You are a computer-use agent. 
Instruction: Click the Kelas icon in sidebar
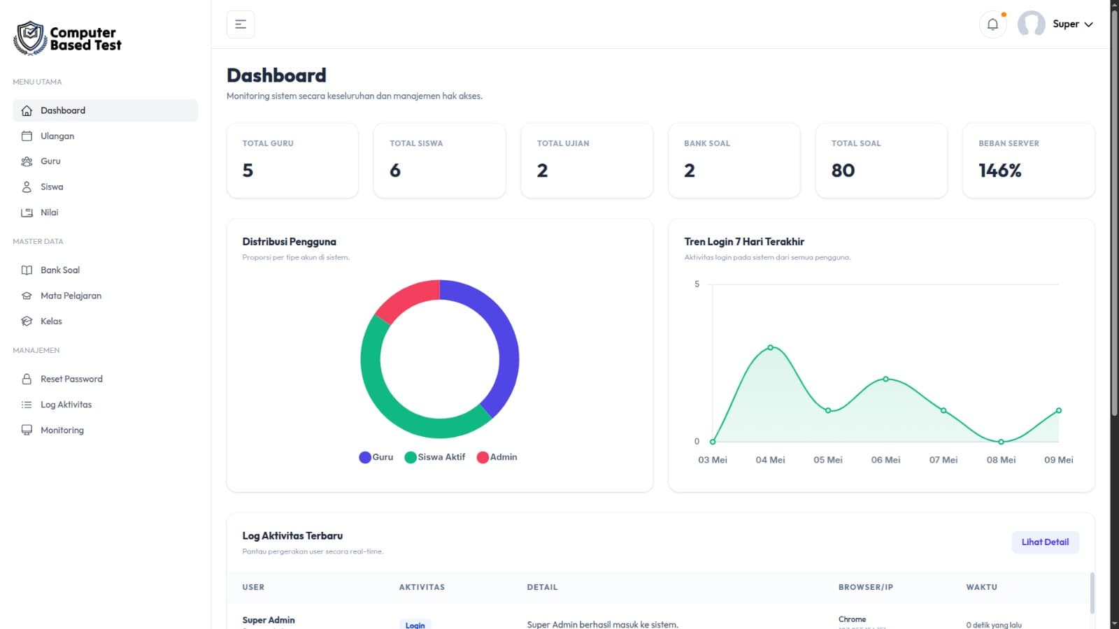point(27,321)
